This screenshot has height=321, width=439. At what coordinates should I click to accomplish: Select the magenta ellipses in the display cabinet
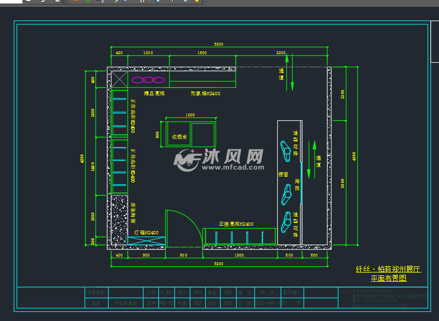(x=148, y=80)
